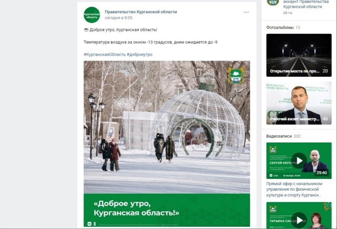Screen dimensions: 337x229
Task: Open Правительство Курганской области profile link
Action: (x=141, y=12)
